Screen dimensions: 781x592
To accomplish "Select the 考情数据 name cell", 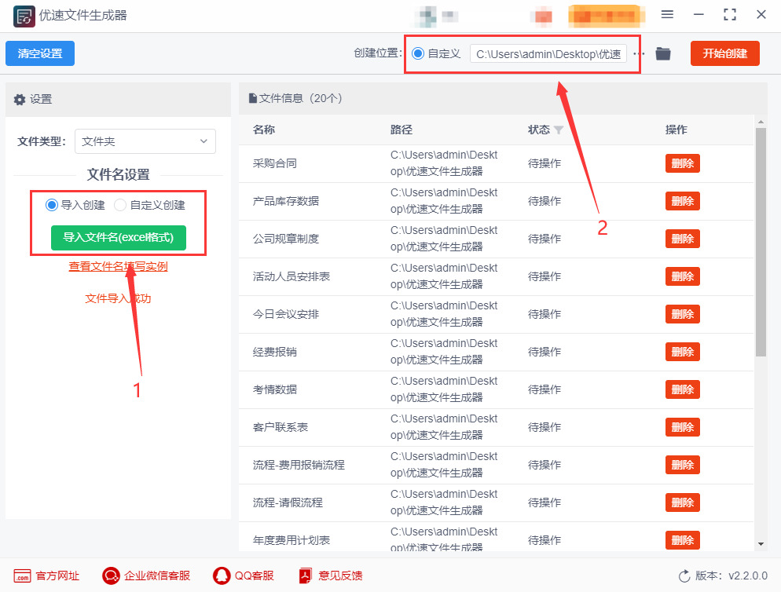I will (x=274, y=389).
